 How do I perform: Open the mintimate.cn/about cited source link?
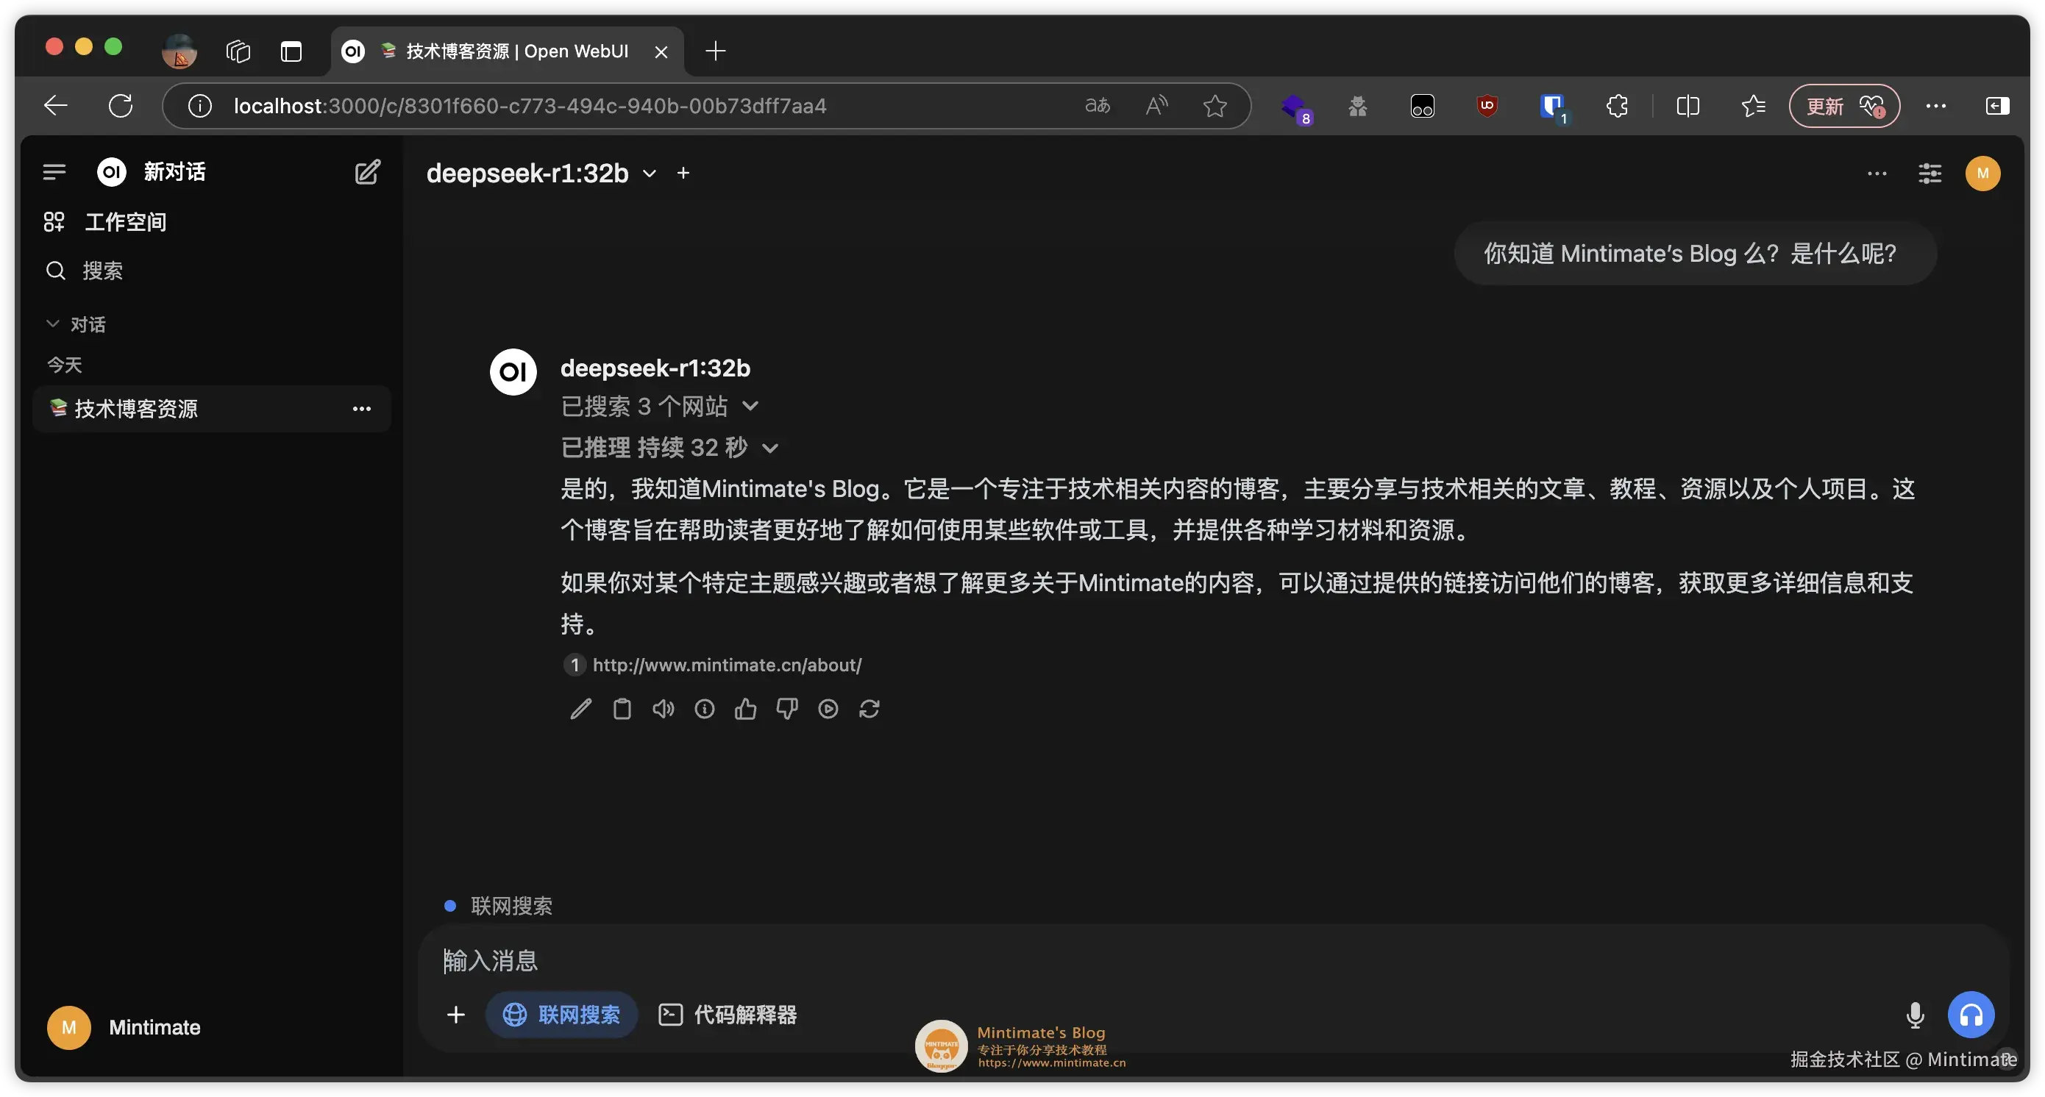[725, 665]
